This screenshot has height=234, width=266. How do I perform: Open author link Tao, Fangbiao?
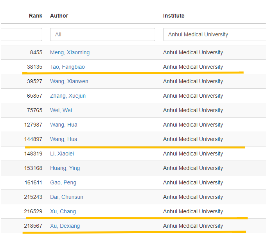[x=67, y=67]
